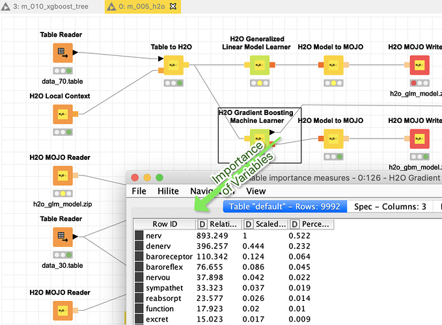Open the File menu

pyautogui.click(x=139, y=191)
